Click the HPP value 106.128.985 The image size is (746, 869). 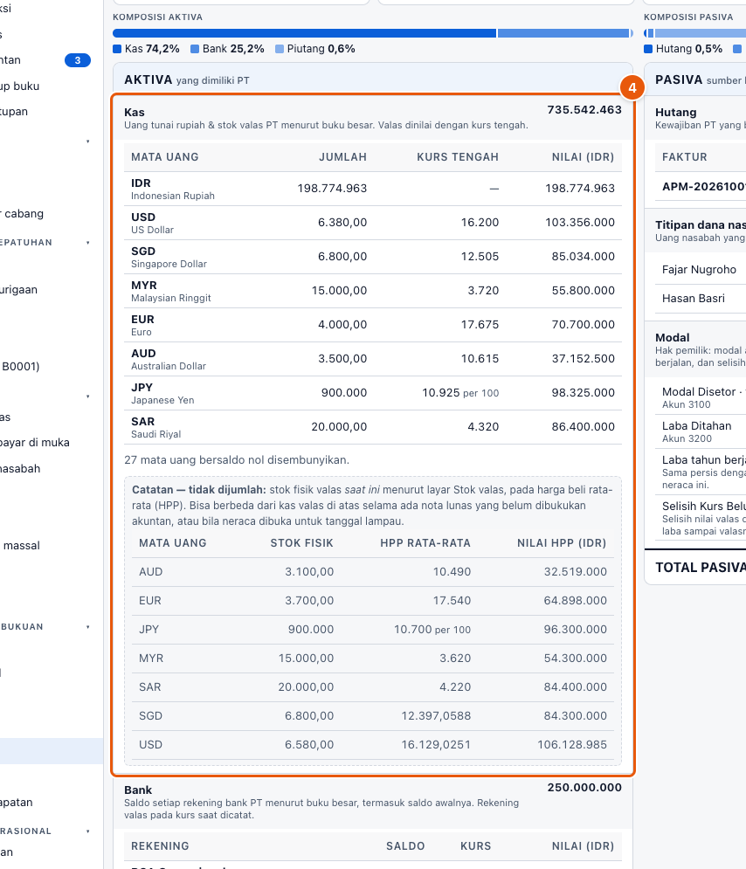(572, 745)
